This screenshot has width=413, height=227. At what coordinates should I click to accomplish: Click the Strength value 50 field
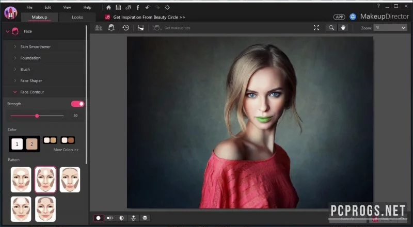(x=75, y=116)
